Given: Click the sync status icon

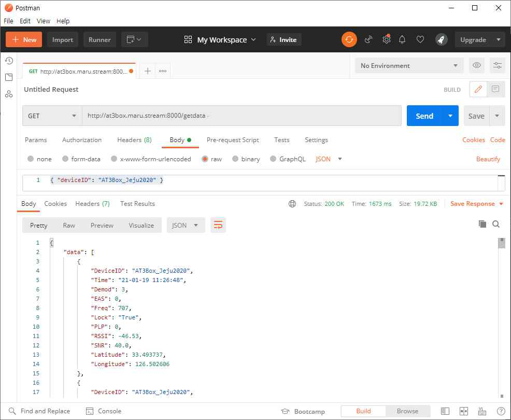Looking at the screenshot, I should pos(349,40).
